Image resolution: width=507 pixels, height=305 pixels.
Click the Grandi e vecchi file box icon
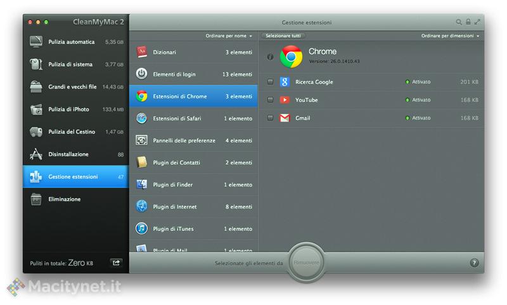(36, 87)
